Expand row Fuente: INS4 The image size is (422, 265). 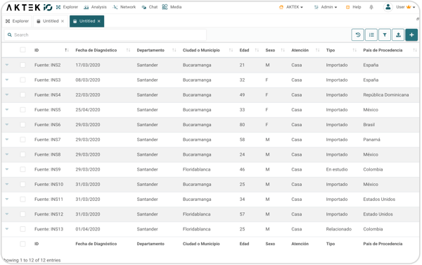tap(7, 94)
